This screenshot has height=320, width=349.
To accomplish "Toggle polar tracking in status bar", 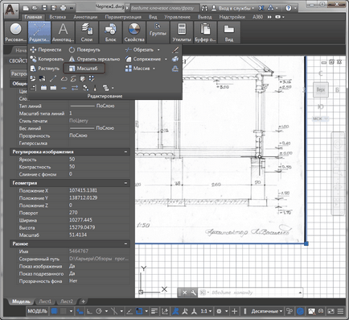I will [x=99, y=311].
